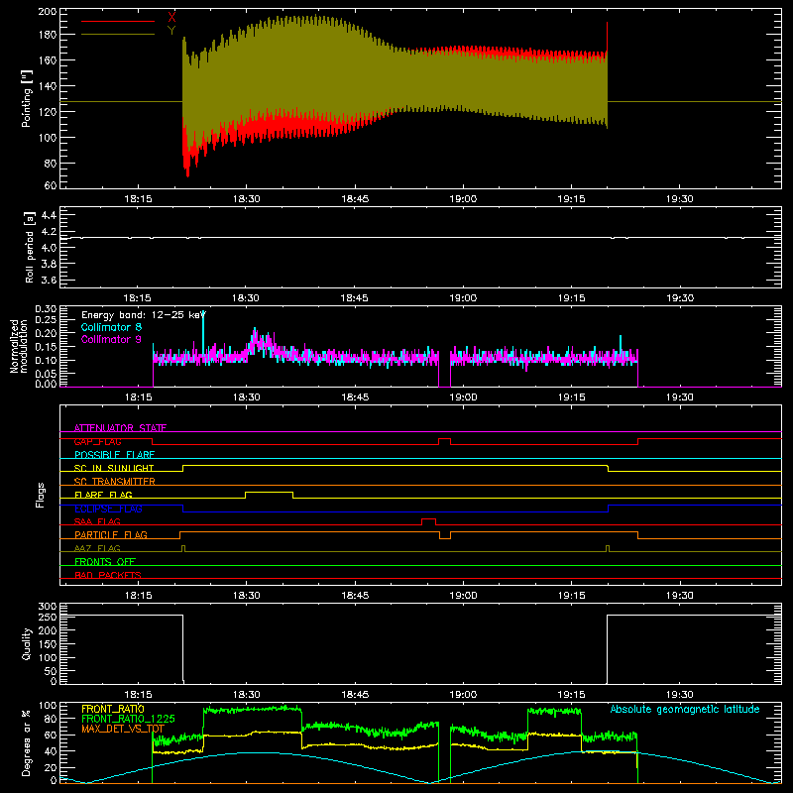Viewport: 793px width, 793px height.
Task: Click 18:15 under the Quality panel
Action: [138, 695]
